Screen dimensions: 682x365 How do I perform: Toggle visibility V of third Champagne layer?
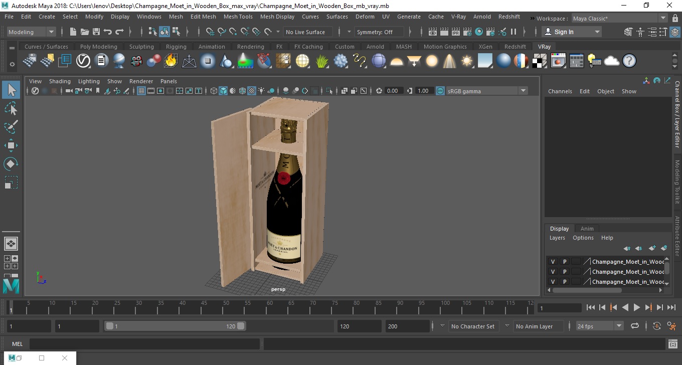[553, 282]
